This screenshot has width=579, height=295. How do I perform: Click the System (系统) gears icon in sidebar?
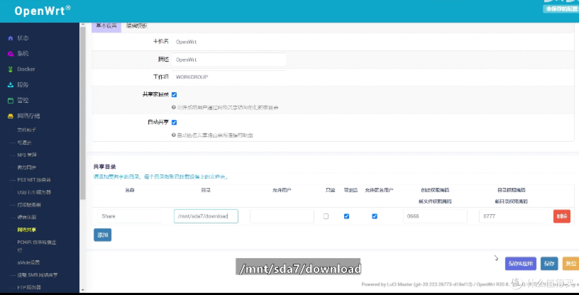point(10,54)
